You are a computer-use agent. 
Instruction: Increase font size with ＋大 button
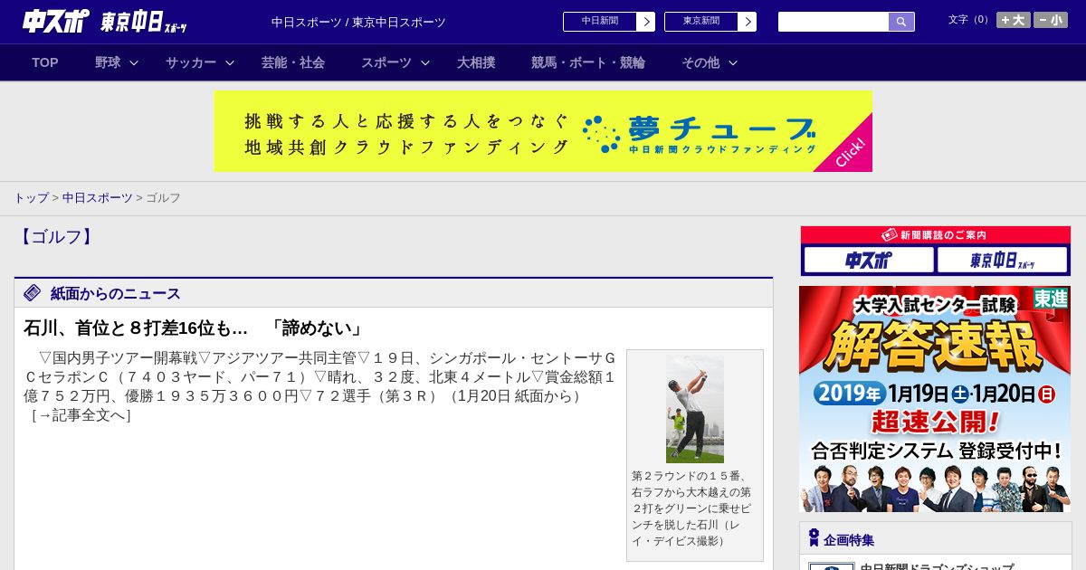point(1014,20)
